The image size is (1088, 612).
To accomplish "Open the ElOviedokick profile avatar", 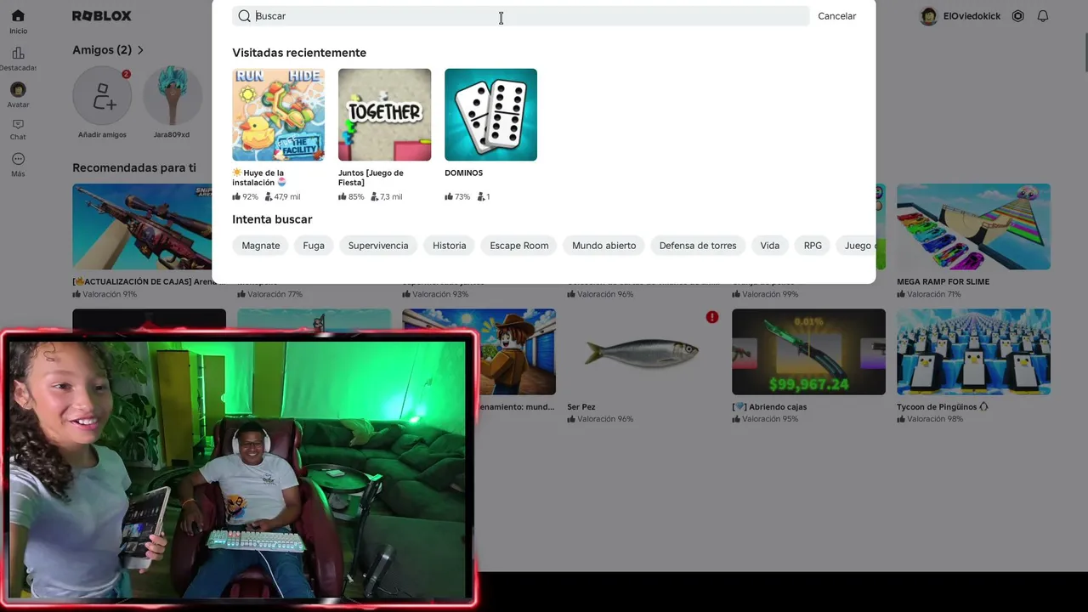I will (929, 16).
